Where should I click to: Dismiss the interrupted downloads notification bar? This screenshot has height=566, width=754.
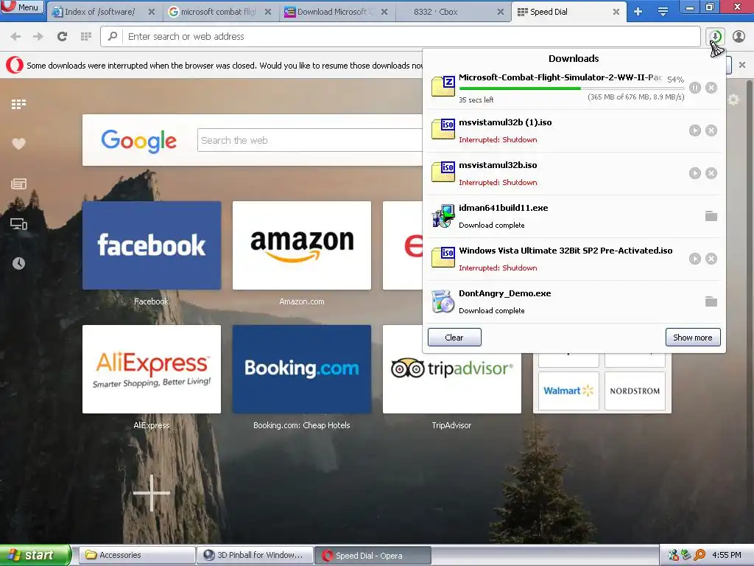tap(742, 65)
